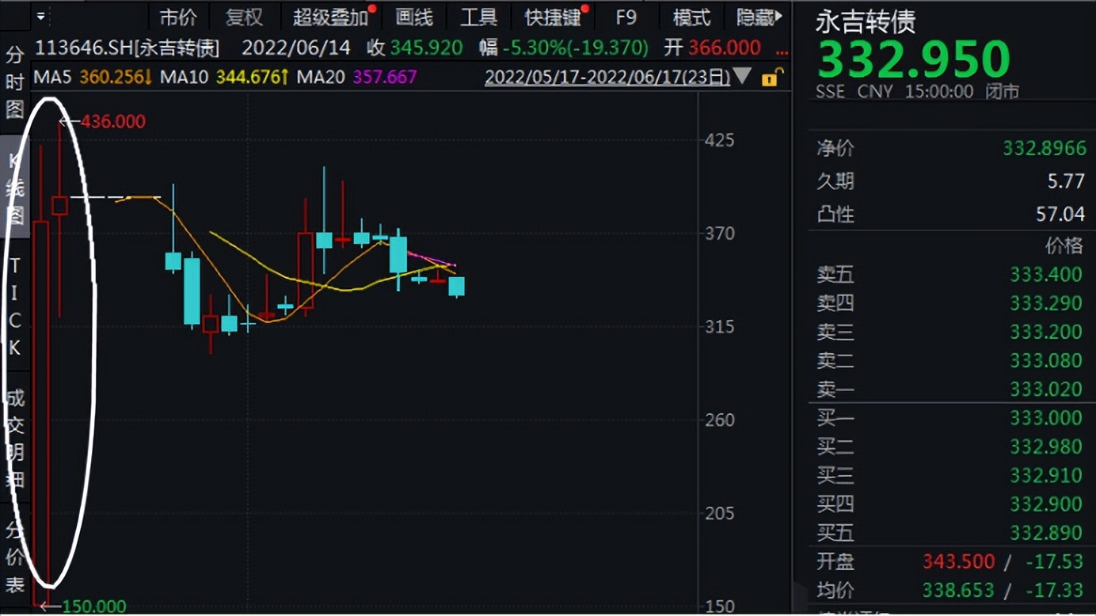Open the 工具 tools menu
The width and height of the screenshot is (1096, 616).
tap(478, 17)
